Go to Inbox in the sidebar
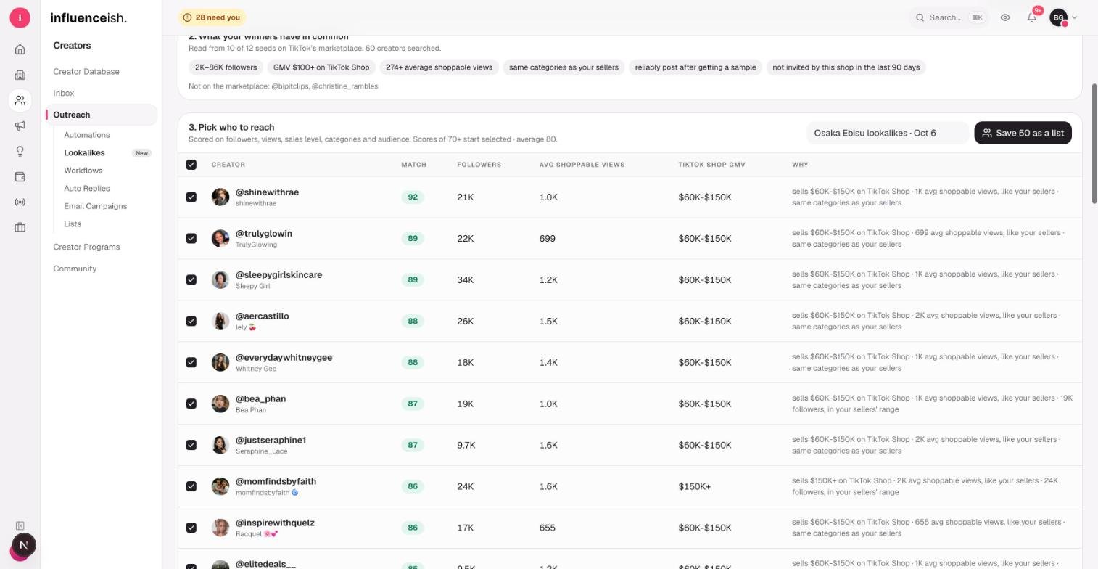The height and width of the screenshot is (569, 1098). 64,93
